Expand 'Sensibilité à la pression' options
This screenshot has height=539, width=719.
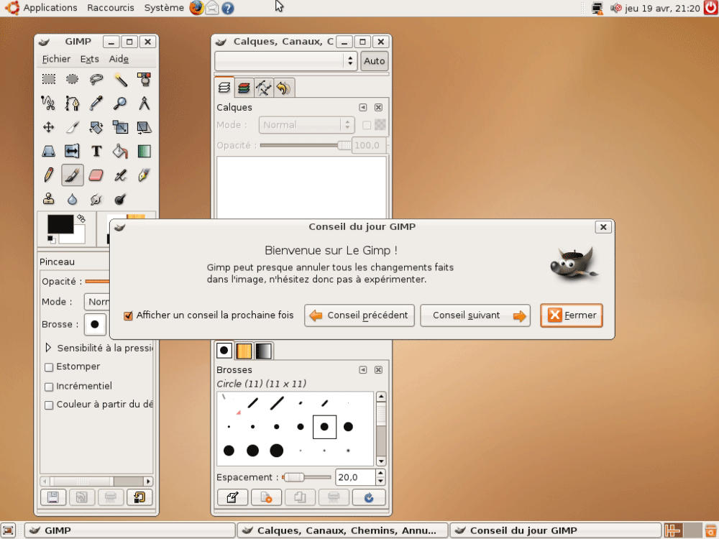pos(48,348)
